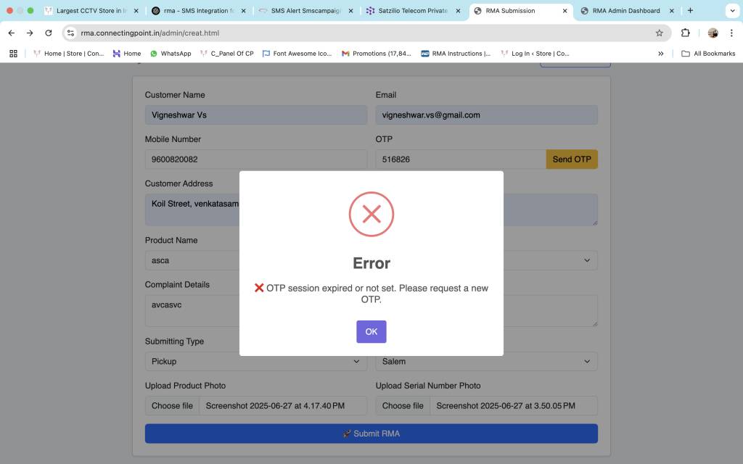
Task: Close the SMS Alert Smscampaign tab
Action: pos(350,11)
